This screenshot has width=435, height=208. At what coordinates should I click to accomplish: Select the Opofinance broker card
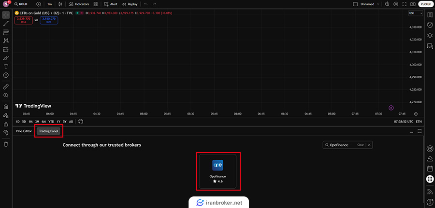(218, 171)
